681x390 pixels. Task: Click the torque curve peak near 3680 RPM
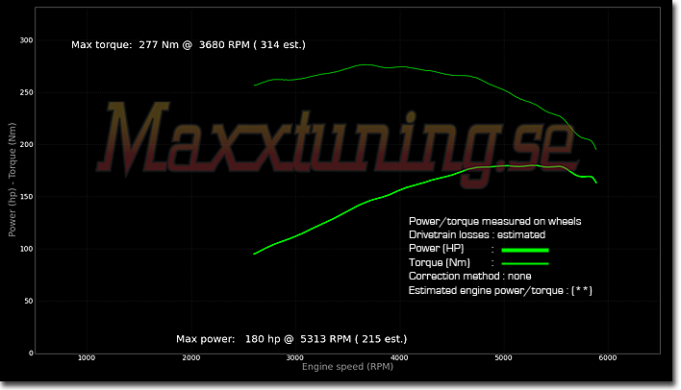366,64
